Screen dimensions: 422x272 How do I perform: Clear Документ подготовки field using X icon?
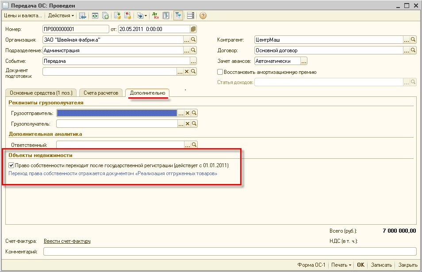click(187, 72)
